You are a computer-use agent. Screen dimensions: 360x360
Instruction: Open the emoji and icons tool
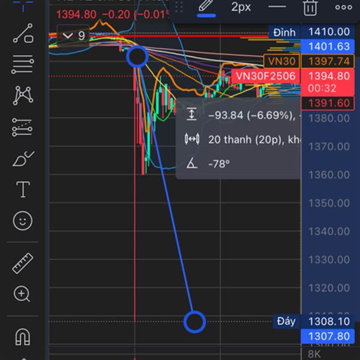click(23, 221)
